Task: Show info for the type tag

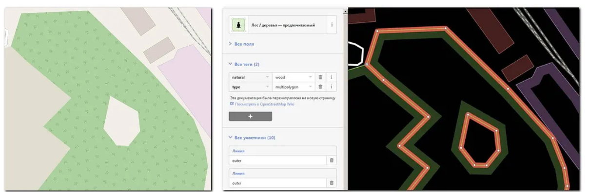Action: tap(332, 87)
